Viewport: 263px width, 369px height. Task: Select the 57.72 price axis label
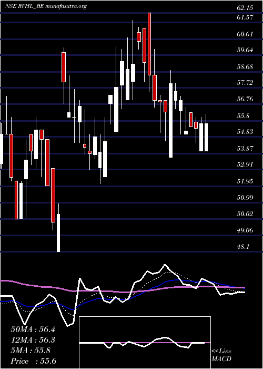245,83
